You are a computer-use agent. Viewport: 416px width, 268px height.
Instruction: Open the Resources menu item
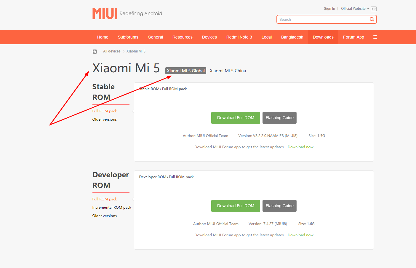coord(183,37)
